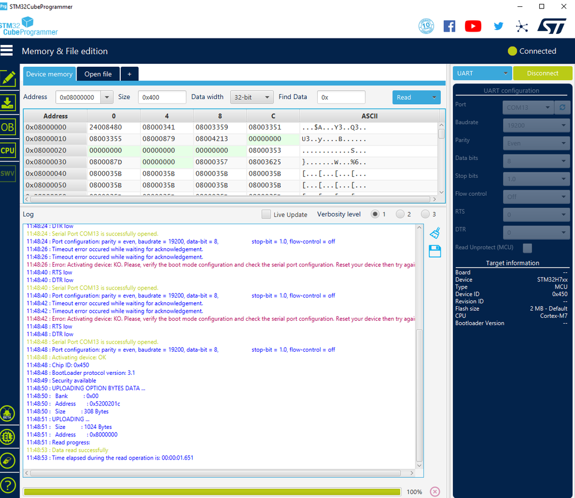Add a new tab with plus
Viewport: 575px width, 498px height.
pos(130,74)
